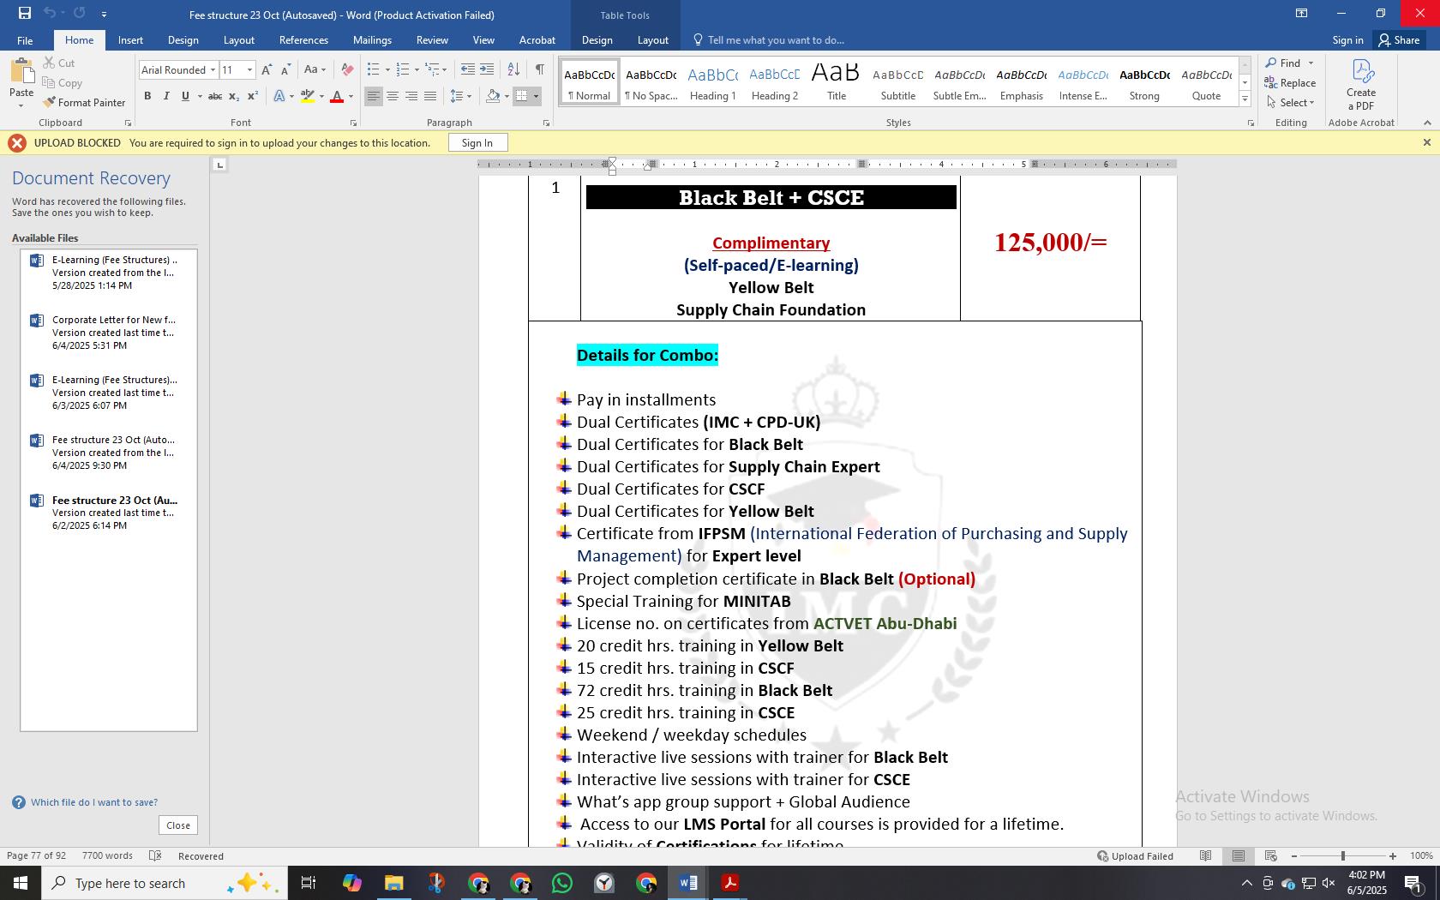Click the Type here to search taskbar box
Image resolution: width=1440 pixels, height=900 pixels.
point(163,883)
